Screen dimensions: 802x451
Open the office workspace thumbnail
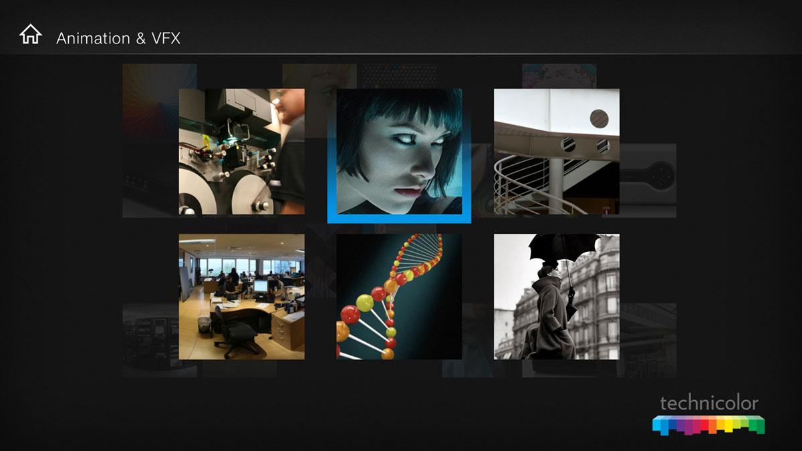coord(242,297)
